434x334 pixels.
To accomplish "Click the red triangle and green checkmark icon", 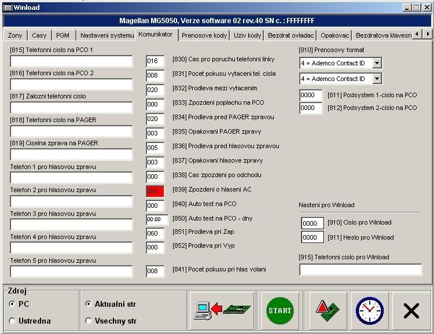I will (328, 311).
